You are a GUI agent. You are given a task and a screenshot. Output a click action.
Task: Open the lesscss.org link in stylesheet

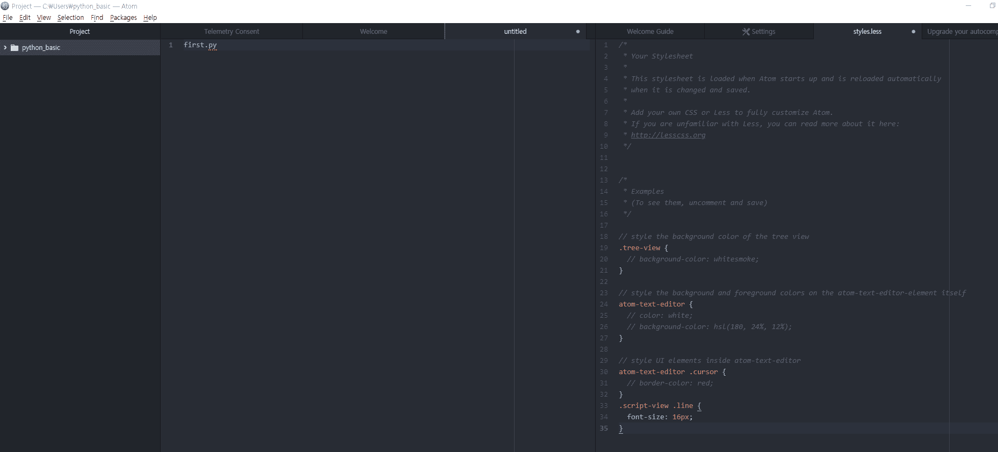click(668, 135)
